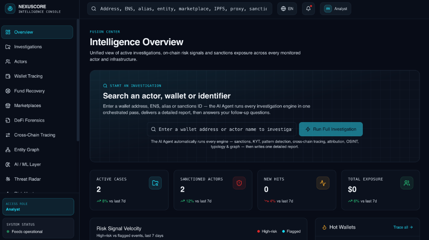The width and height of the screenshot is (429, 240).
Task: Open the EN language selector
Action: (x=287, y=9)
